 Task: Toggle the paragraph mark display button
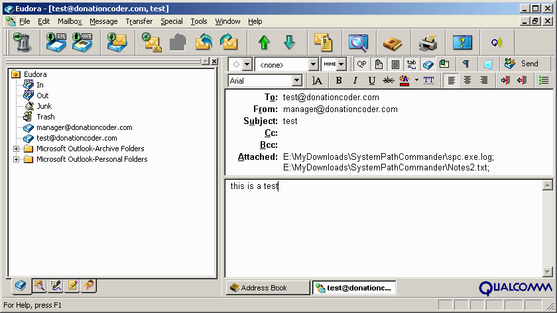[x=465, y=64]
